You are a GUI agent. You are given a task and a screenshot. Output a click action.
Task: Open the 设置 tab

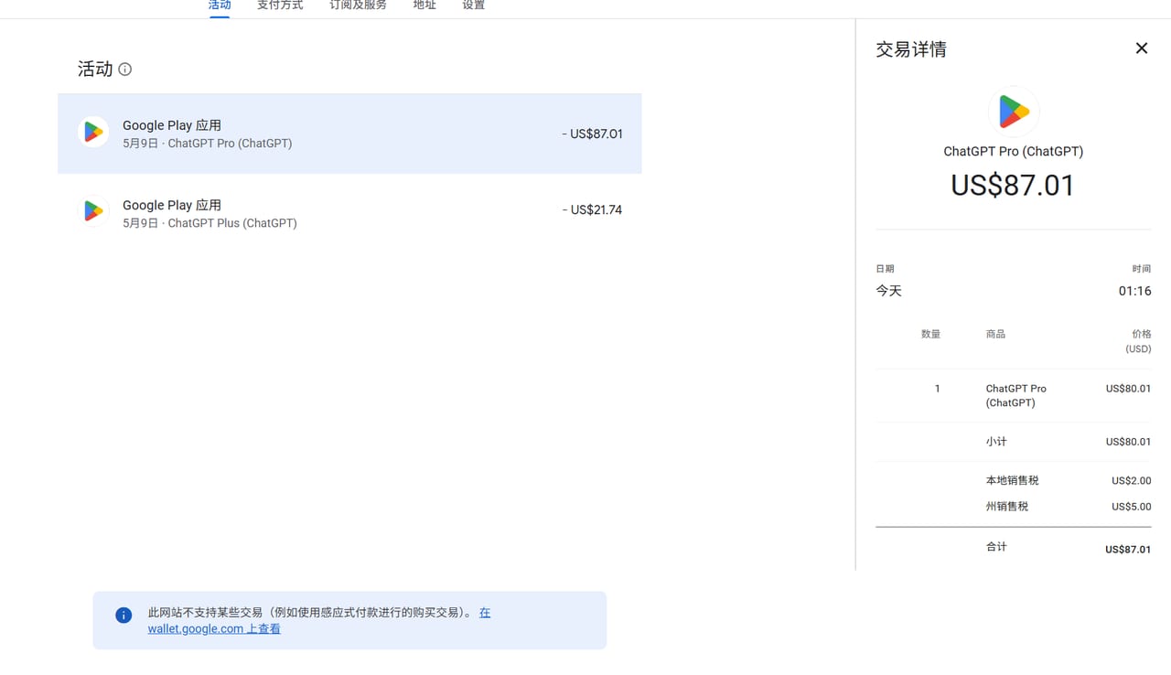pyautogui.click(x=474, y=5)
